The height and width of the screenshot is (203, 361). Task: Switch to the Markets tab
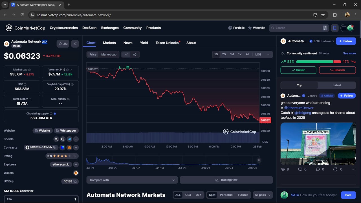109,43
